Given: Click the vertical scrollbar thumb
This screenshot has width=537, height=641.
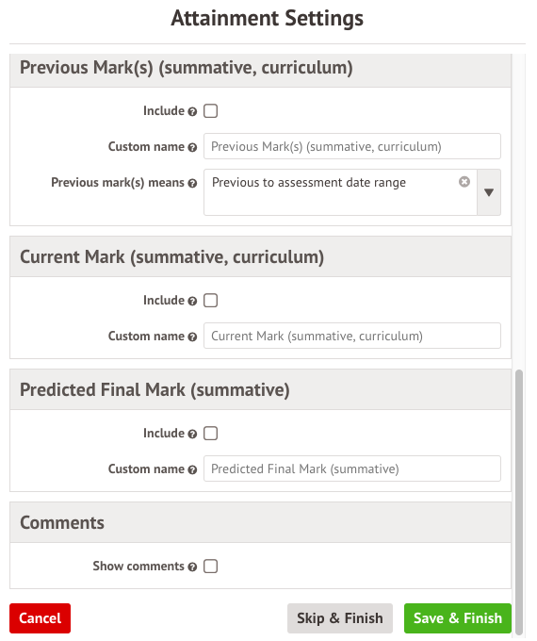Looking at the screenshot, I should tap(518, 501).
